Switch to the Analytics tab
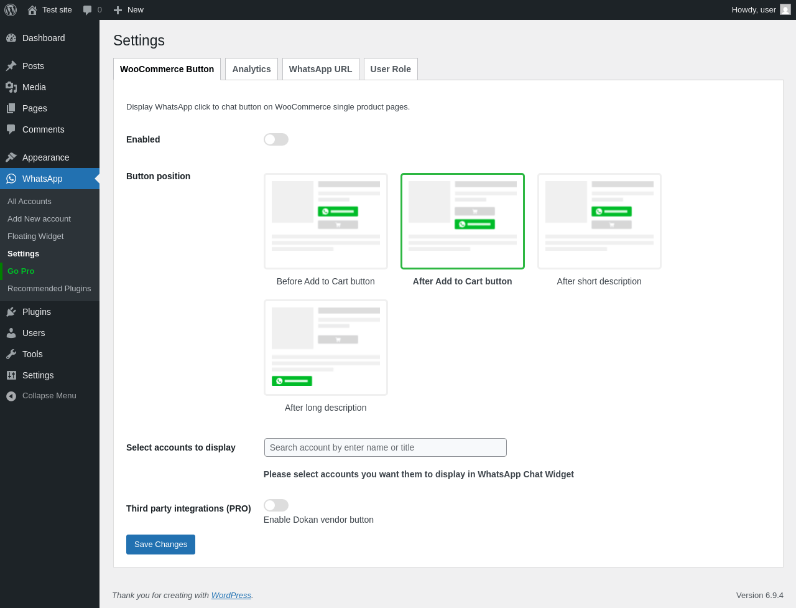Image resolution: width=796 pixels, height=608 pixels. click(251, 69)
